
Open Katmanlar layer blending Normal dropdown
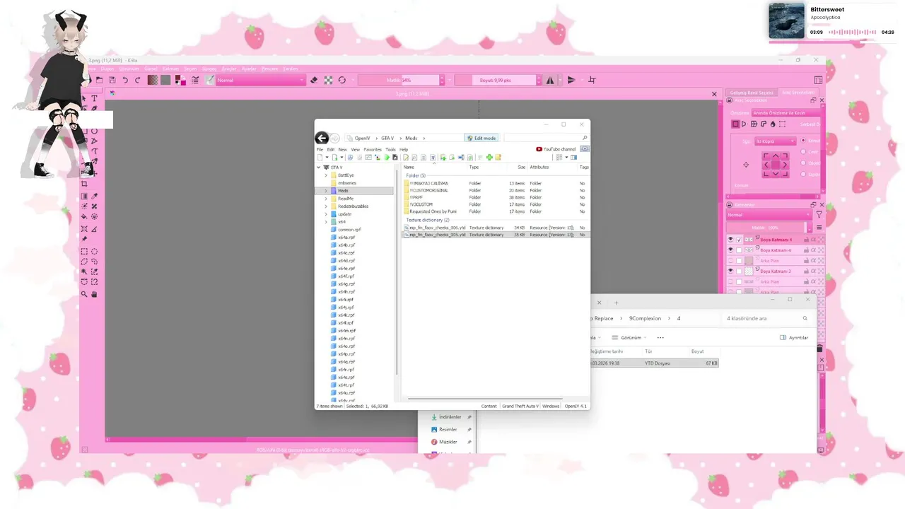[769, 215]
